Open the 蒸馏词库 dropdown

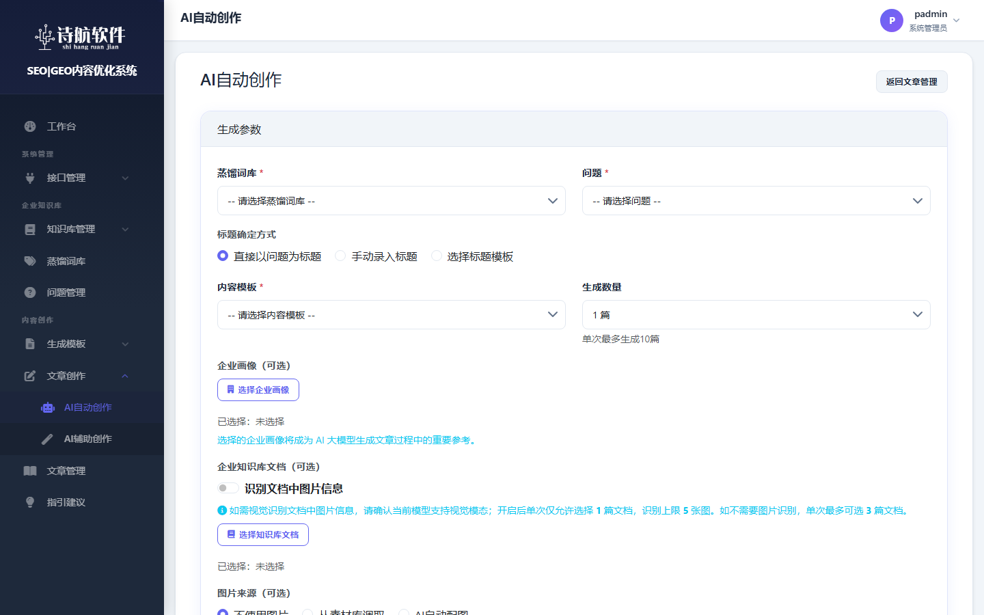coord(392,201)
